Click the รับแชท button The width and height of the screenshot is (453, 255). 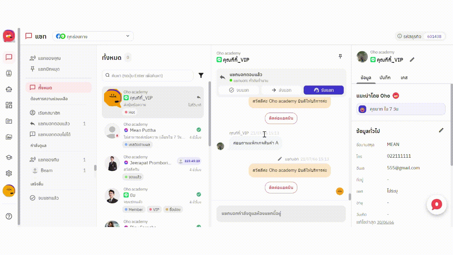click(x=323, y=90)
